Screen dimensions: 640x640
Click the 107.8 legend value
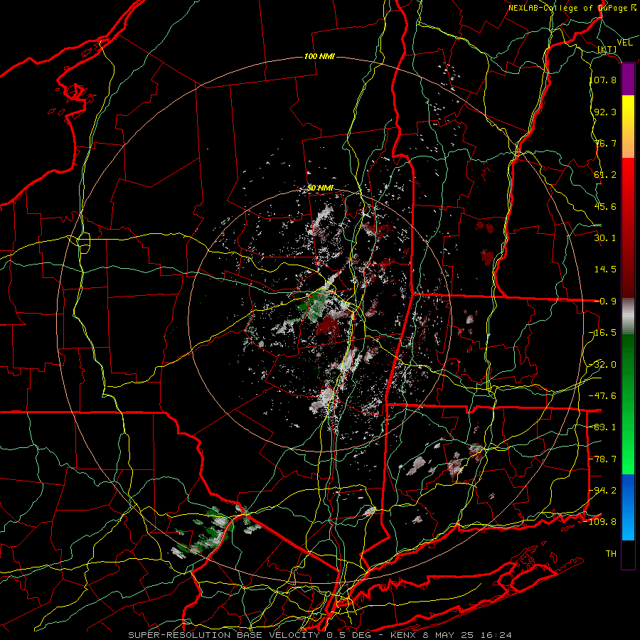pyautogui.click(x=603, y=80)
